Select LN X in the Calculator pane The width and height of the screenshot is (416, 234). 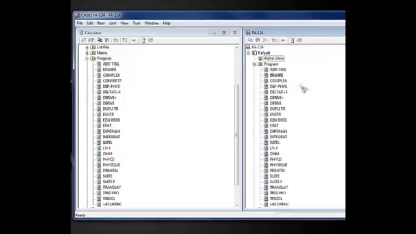[107, 148]
